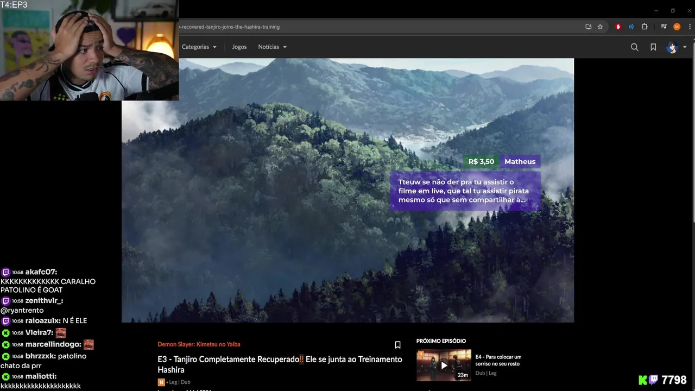Expand the Notícias dropdown

point(273,47)
